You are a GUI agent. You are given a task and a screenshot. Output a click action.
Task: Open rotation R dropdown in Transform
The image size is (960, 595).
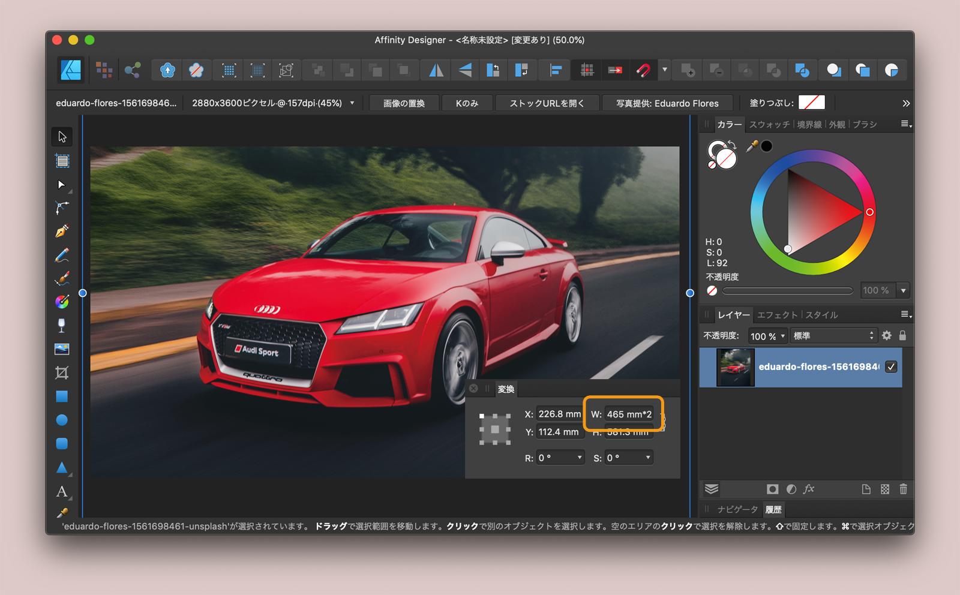tap(580, 458)
